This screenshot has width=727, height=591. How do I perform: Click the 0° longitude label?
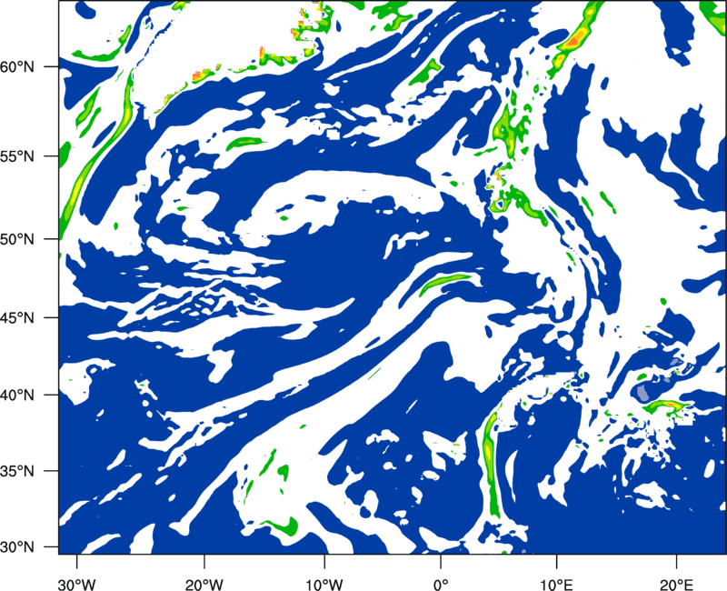(441, 585)
